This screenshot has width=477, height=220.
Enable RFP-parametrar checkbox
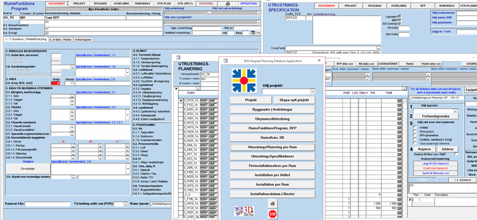(x=415, y=135)
